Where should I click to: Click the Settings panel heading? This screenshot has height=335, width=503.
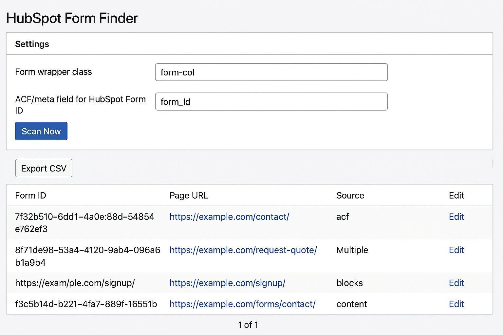[x=32, y=44]
